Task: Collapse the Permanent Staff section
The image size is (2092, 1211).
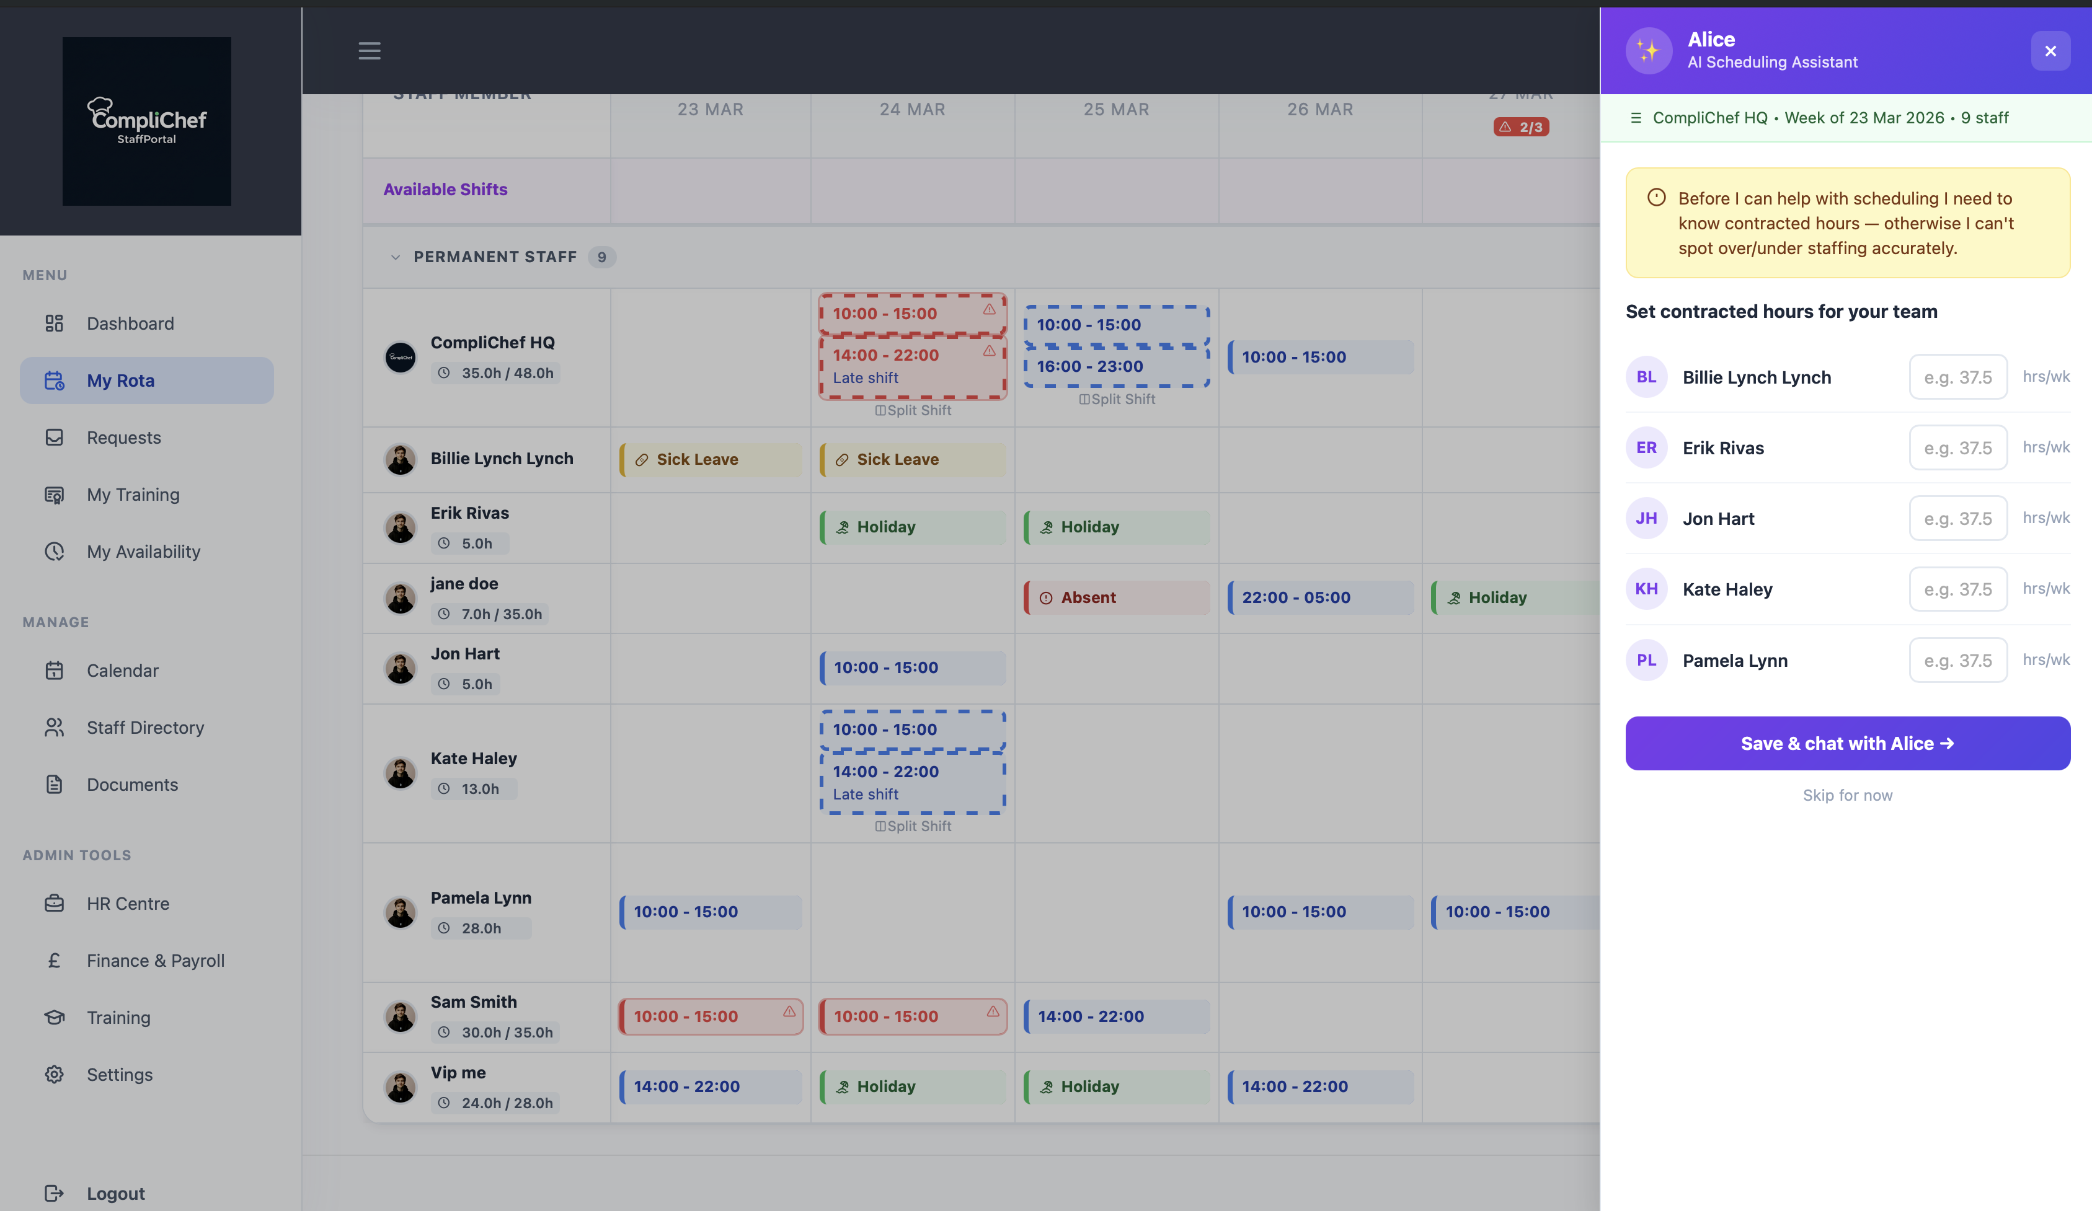Action: point(396,257)
